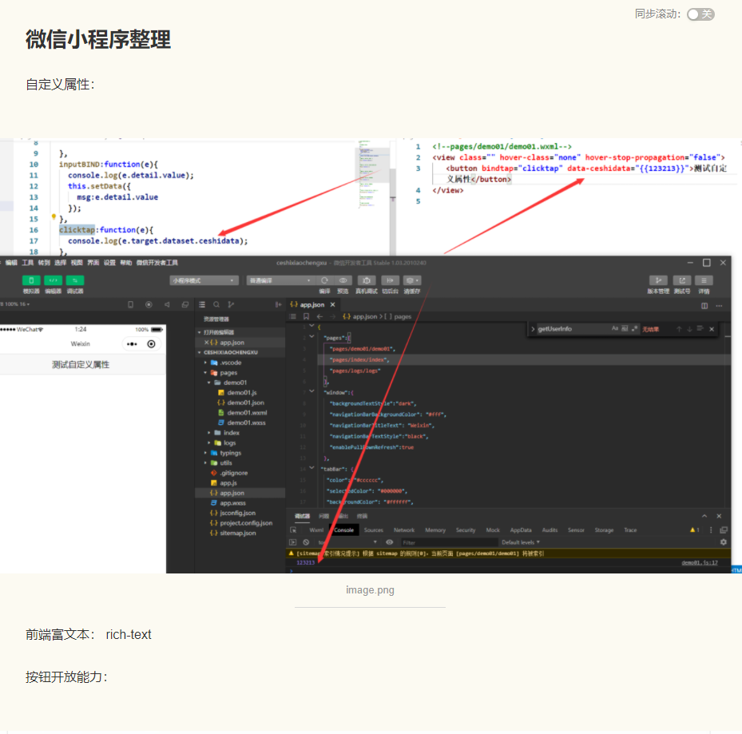
Task: Click into the getUserInfo find field
Action: [x=573, y=329]
